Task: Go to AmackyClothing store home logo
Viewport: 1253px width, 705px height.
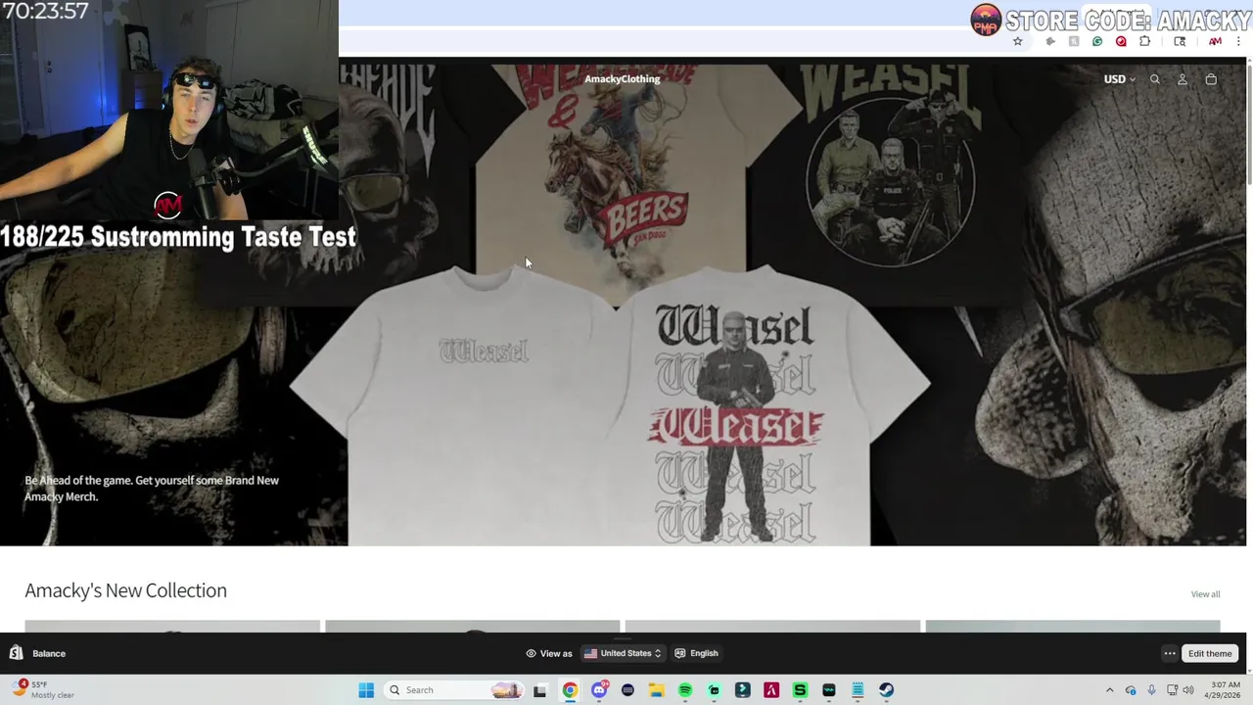Action: (623, 79)
